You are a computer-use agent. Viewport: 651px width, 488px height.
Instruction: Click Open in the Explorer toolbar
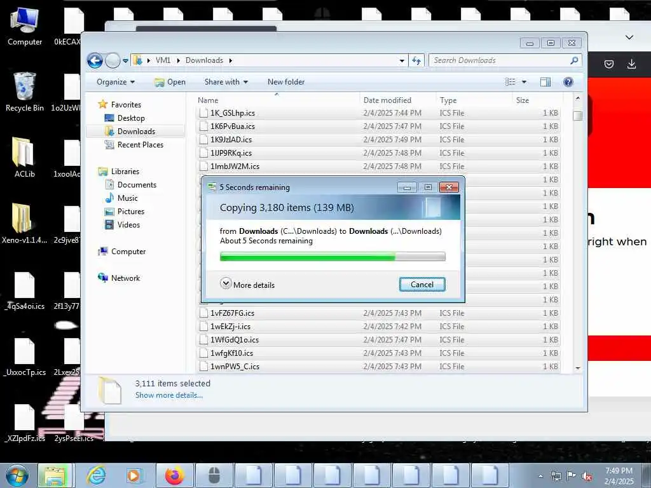pyautogui.click(x=170, y=82)
